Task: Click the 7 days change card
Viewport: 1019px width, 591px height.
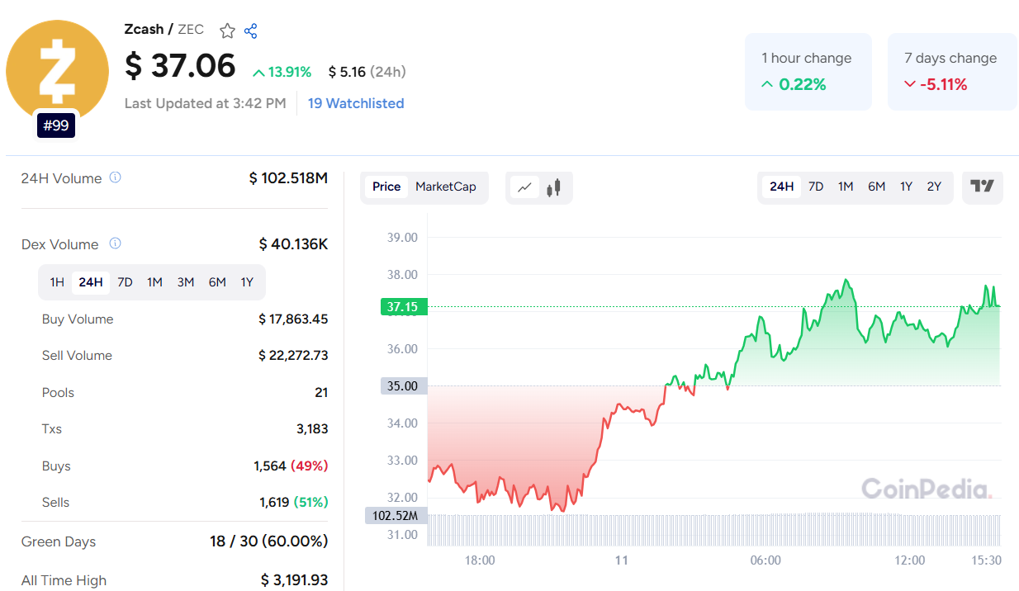Action: tap(952, 72)
